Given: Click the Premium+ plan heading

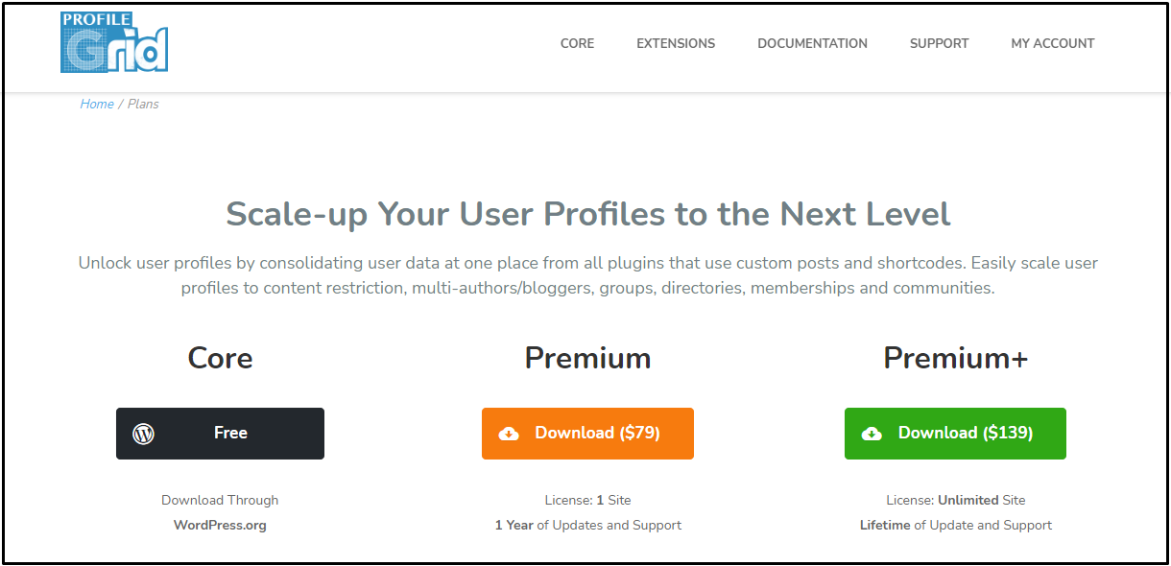Looking at the screenshot, I should pos(955,358).
